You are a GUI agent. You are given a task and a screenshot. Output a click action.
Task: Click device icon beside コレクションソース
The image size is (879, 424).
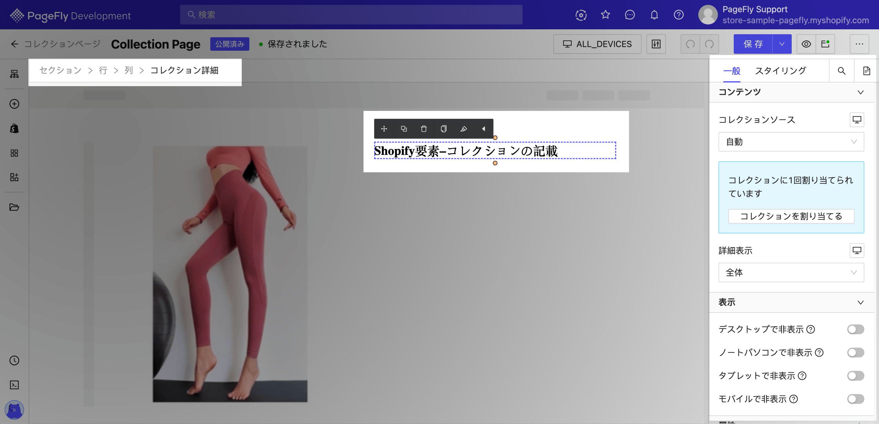coord(856,119)
